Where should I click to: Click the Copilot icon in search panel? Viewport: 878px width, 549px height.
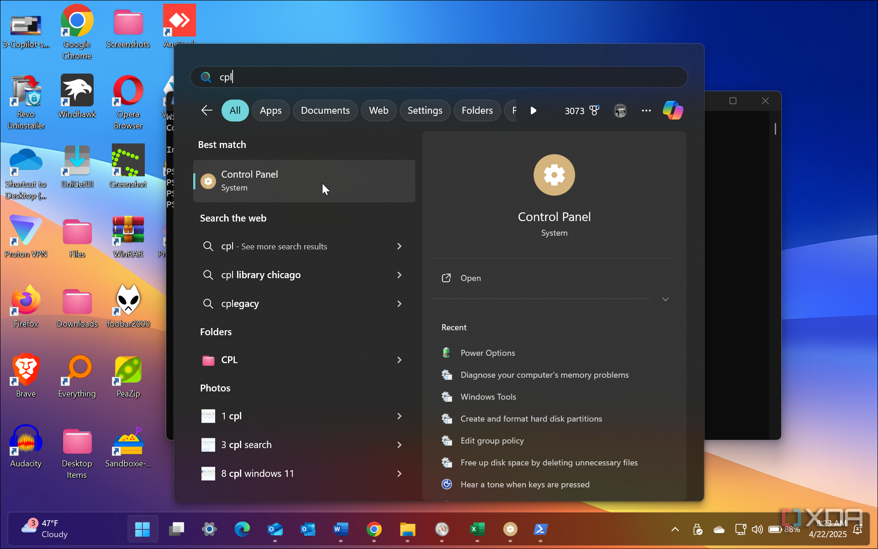673,111
